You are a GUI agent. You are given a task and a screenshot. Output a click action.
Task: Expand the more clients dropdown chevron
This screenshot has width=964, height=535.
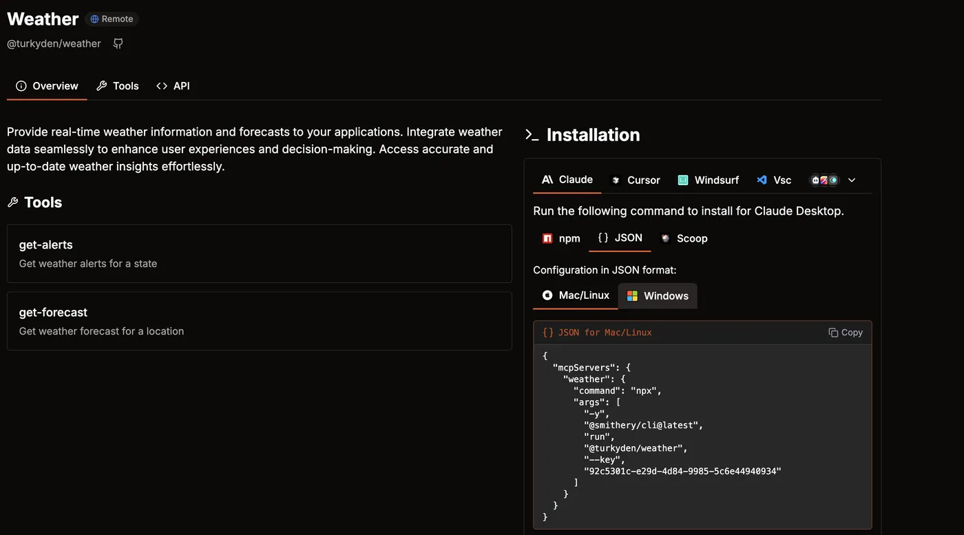pos(852,180)
